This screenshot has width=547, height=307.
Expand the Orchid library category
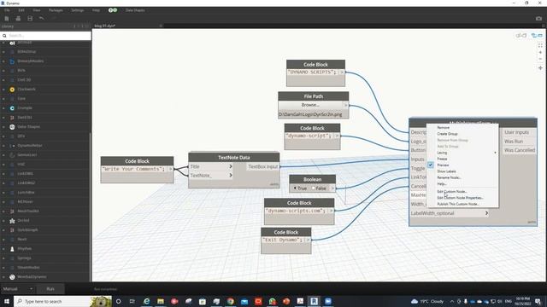tap(3, 221)
